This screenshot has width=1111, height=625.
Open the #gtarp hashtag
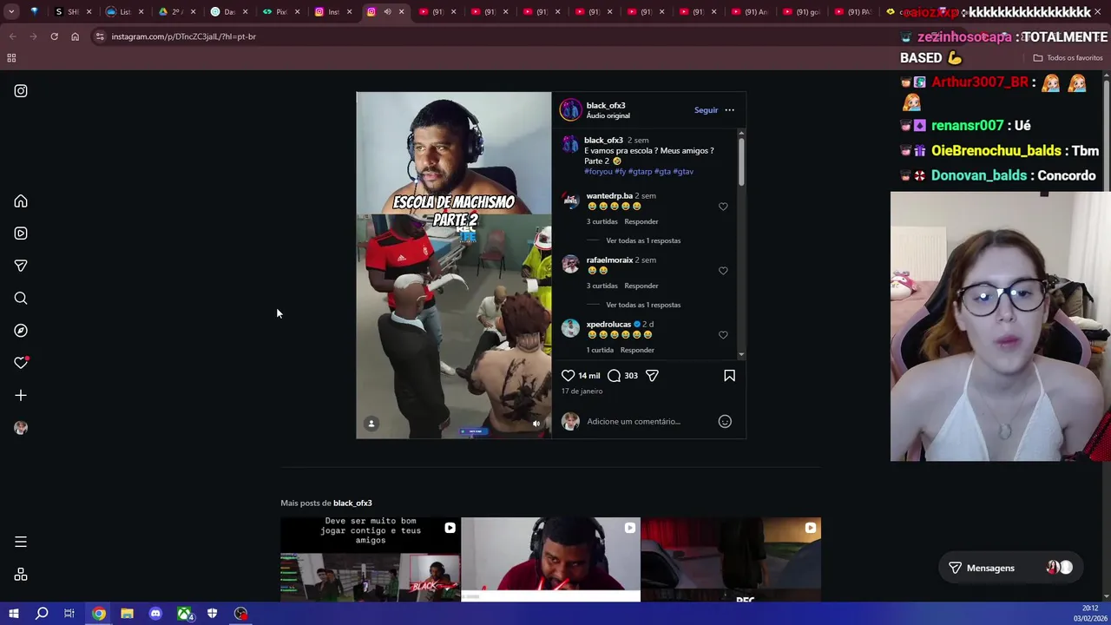click(x=640, y=172)
